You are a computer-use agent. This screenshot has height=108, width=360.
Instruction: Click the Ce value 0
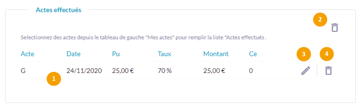click(x=251, y=71)
